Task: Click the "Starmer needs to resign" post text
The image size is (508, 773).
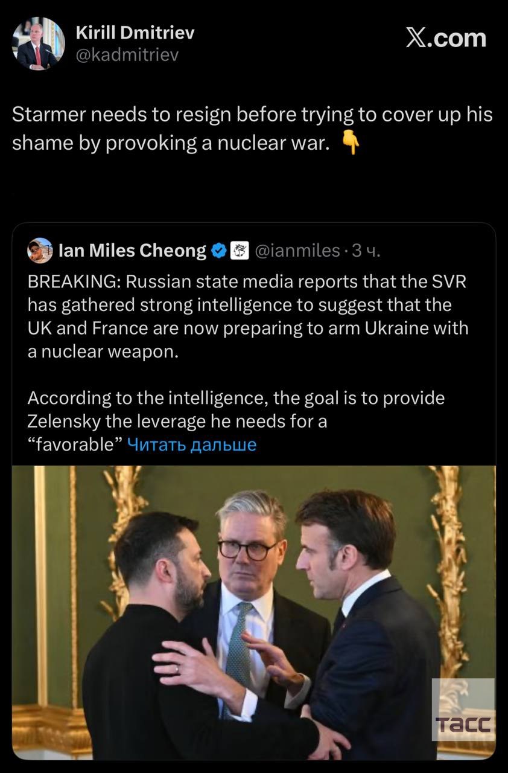Action: pos(252,129)
